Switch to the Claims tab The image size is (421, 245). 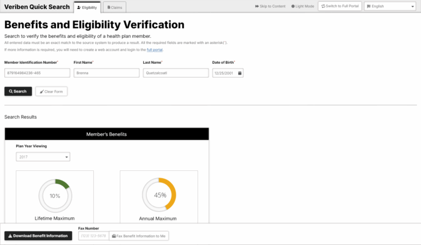pos(115,7)
